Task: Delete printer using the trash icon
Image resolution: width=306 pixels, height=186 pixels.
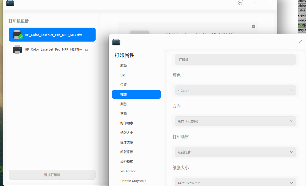Action: click(x=254, y=26)
